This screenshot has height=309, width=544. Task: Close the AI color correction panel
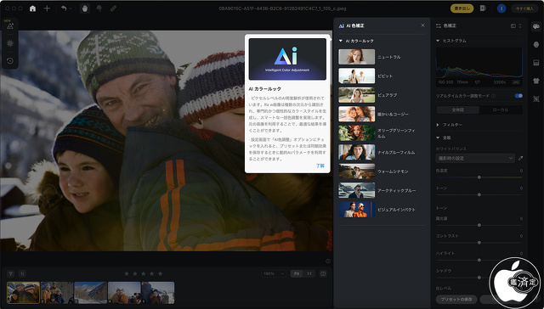point(422,25)
